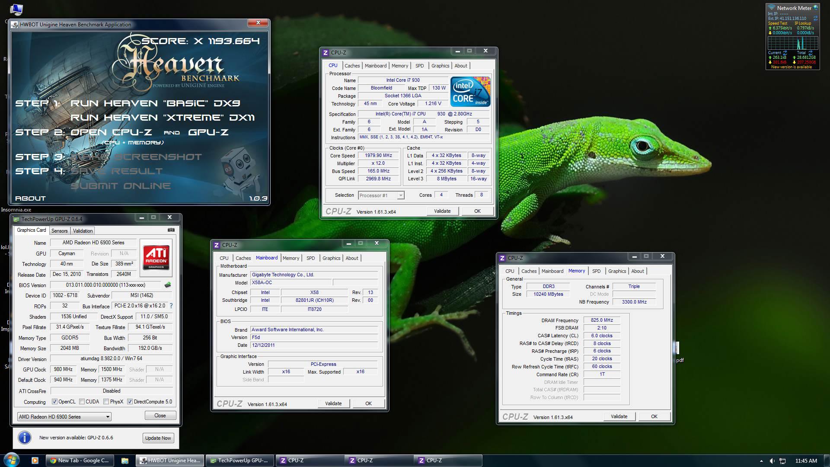Click the ATI Radeon logo in GPU-Z
Image resolution: width=830 pixels, height=467 pixels.
point(156,258)
